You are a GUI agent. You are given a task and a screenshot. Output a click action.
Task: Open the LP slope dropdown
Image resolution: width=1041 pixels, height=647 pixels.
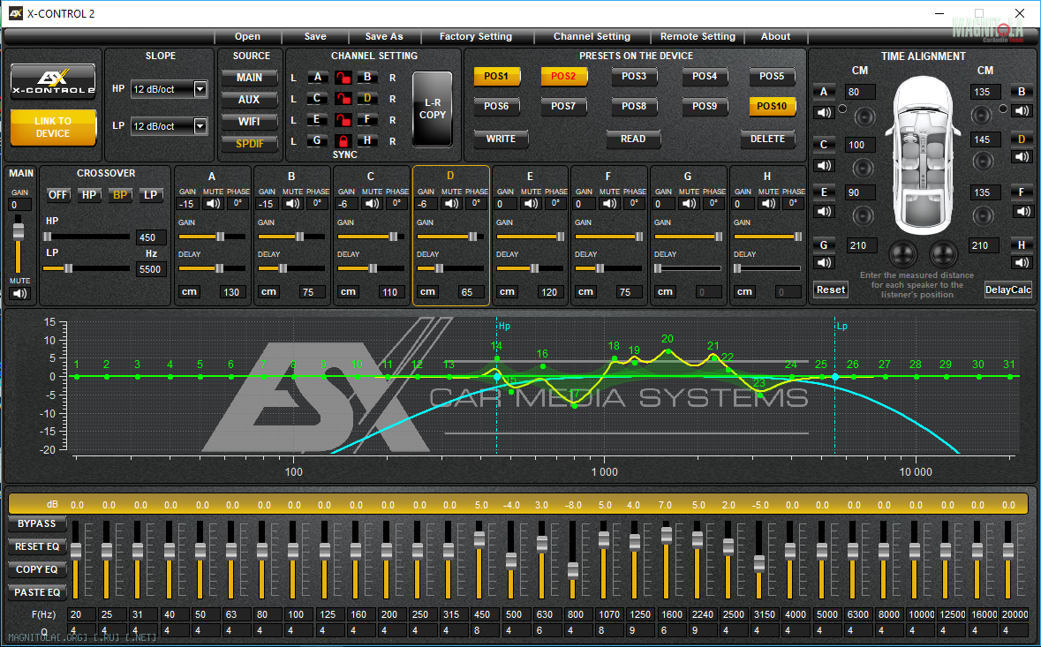pyautogui.click(x=200, y=126)
